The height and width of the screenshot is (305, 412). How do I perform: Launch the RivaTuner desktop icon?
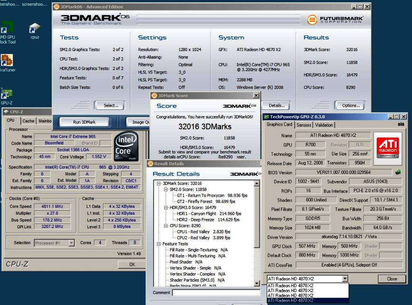7,63
